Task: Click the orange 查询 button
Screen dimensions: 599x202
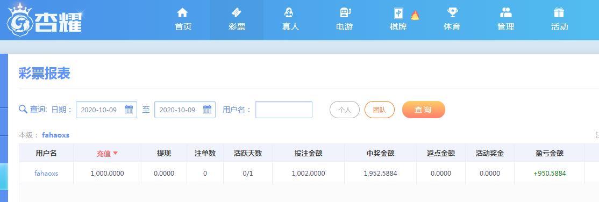Action: [424, 110]
